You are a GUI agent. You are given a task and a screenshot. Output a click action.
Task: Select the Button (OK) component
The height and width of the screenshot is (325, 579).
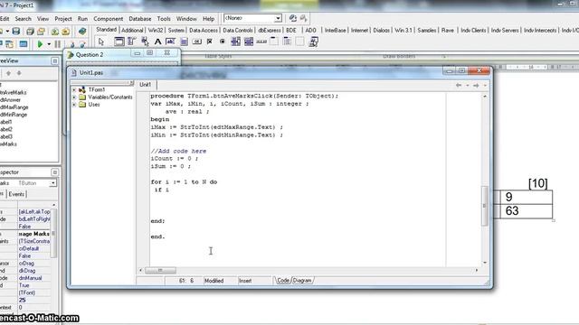point(197,42)
